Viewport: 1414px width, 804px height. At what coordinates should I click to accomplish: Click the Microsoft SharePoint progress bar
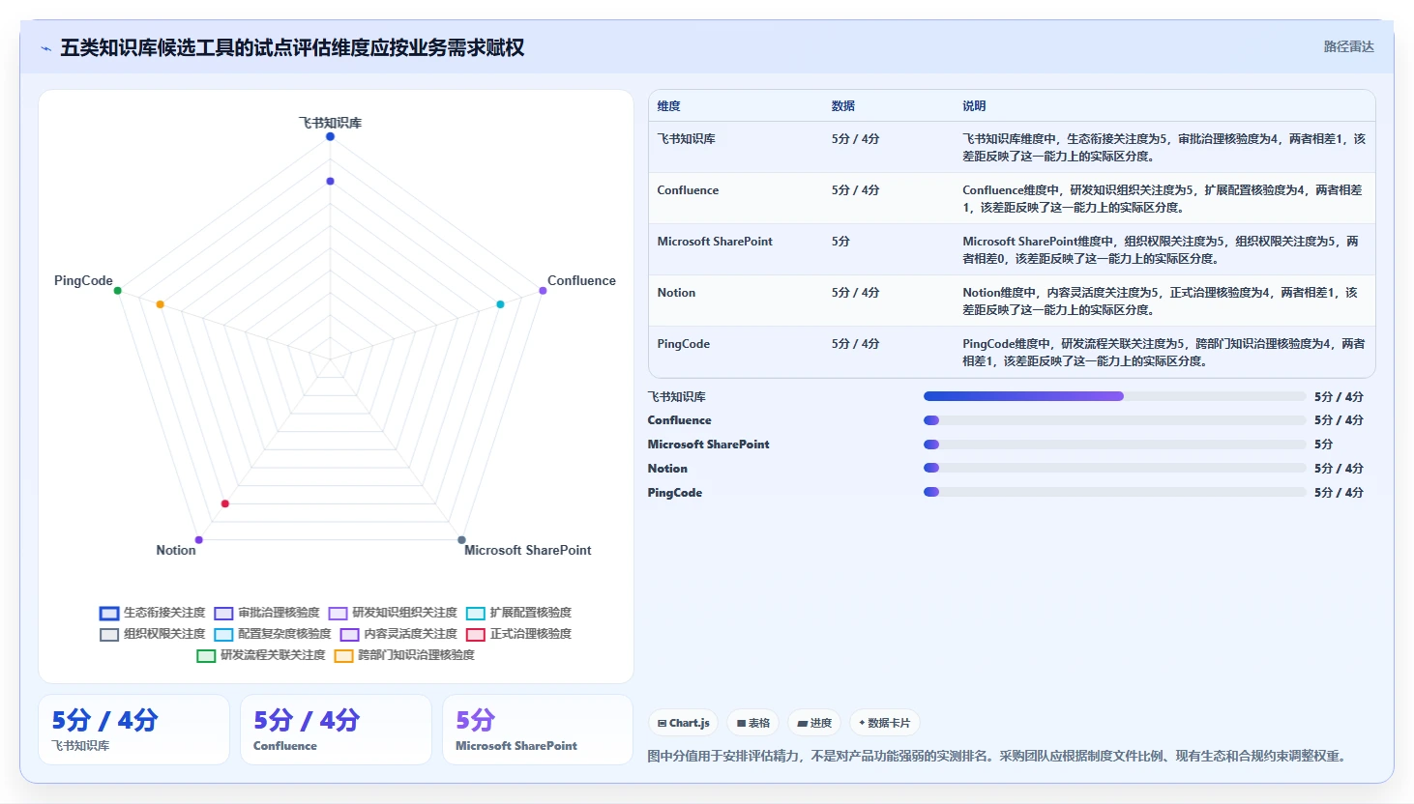1114,445
